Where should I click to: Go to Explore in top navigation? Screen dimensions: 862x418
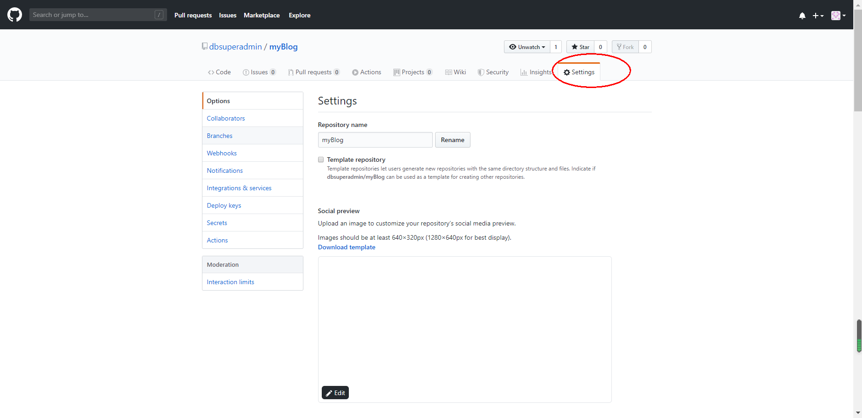point(299,15)
